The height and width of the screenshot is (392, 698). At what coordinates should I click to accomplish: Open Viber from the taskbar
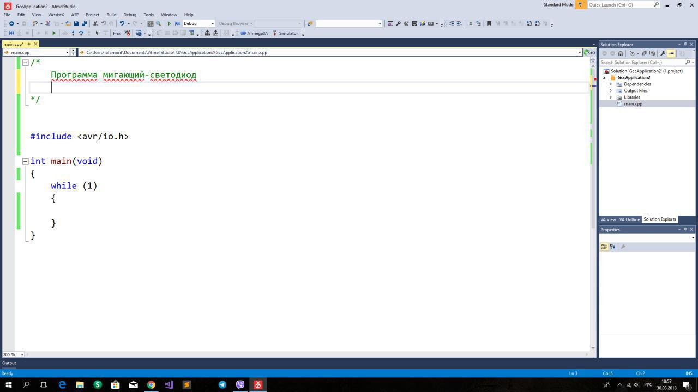coord(240,384)
